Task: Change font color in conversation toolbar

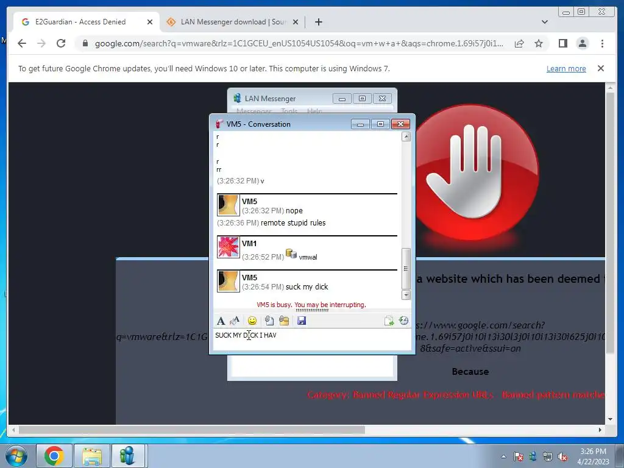Action: (235, 321)
